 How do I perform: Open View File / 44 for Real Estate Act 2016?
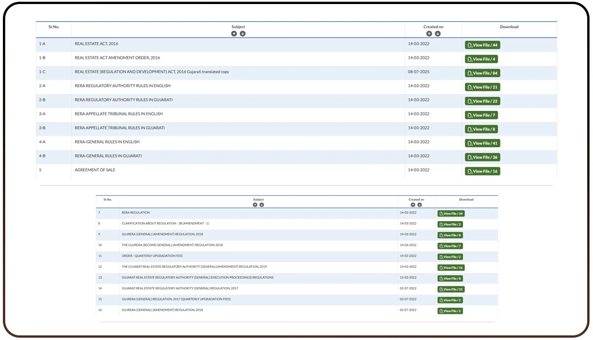pyautogui.click(x=482, y=44)
